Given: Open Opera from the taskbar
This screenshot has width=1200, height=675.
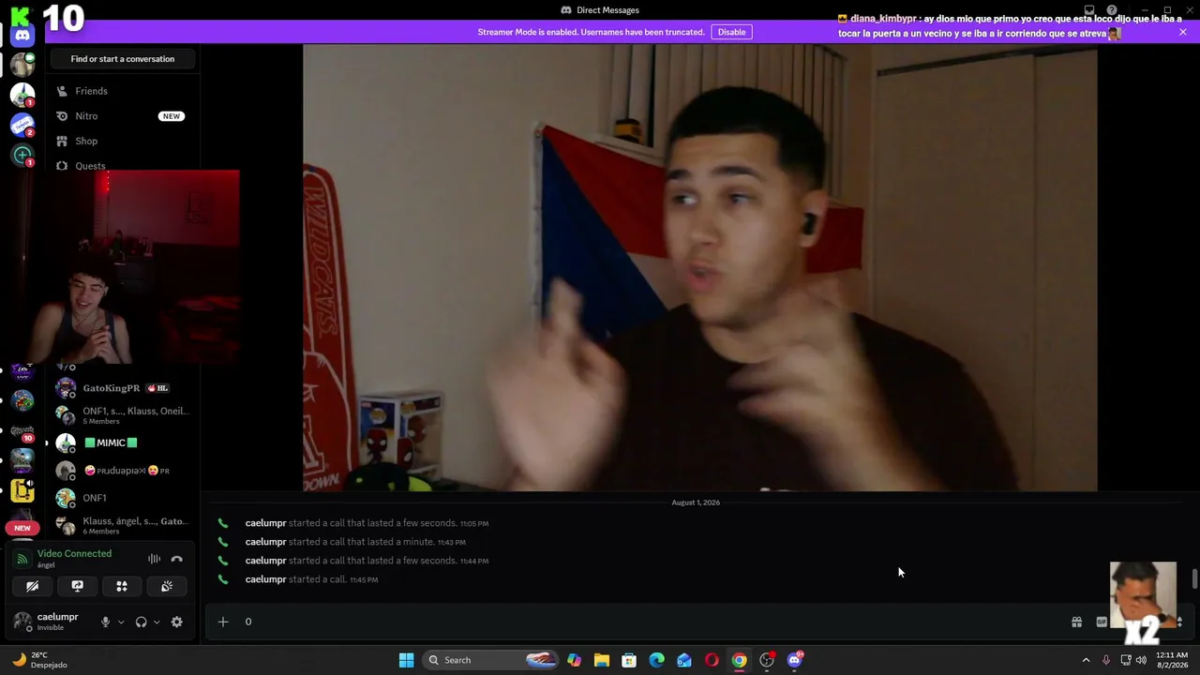Looking at the screenshot, I should [x=712, y=660].
